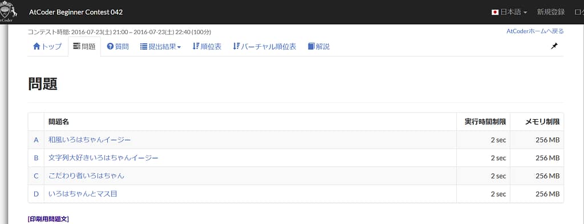The height and width of the screenshot is (224, 584).
Task: Open the 日本語 language dropdown
Action: (x=509, y=13)
